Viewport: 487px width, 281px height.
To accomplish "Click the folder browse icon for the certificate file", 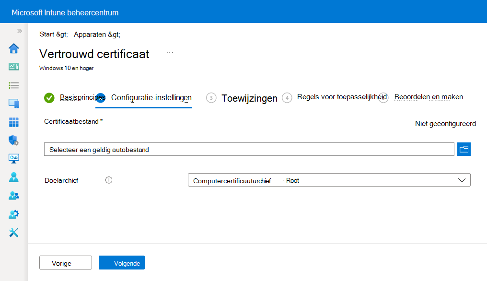I will point(464,149).
